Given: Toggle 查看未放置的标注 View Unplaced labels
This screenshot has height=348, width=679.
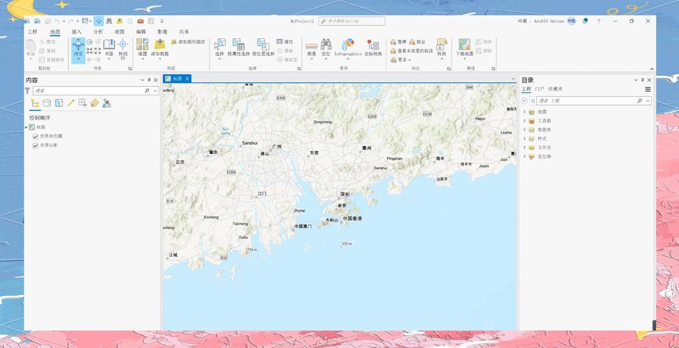Looking at the screenshot, I should 412,51.
